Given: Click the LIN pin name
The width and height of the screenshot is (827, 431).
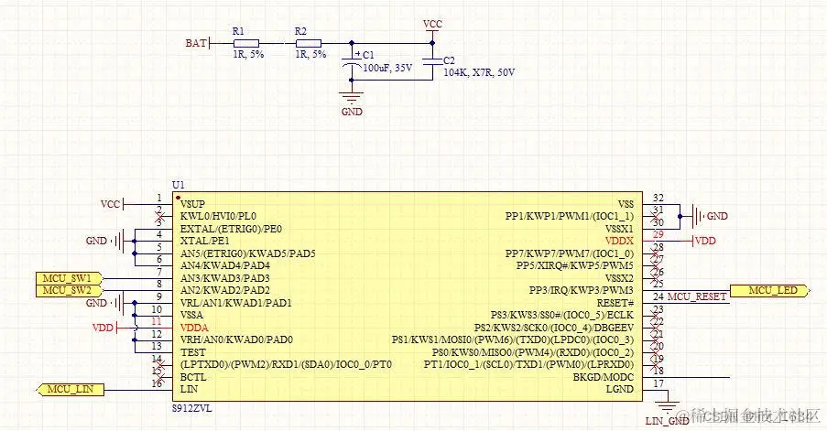Looking at the screenshot, I should pos(189,390).
